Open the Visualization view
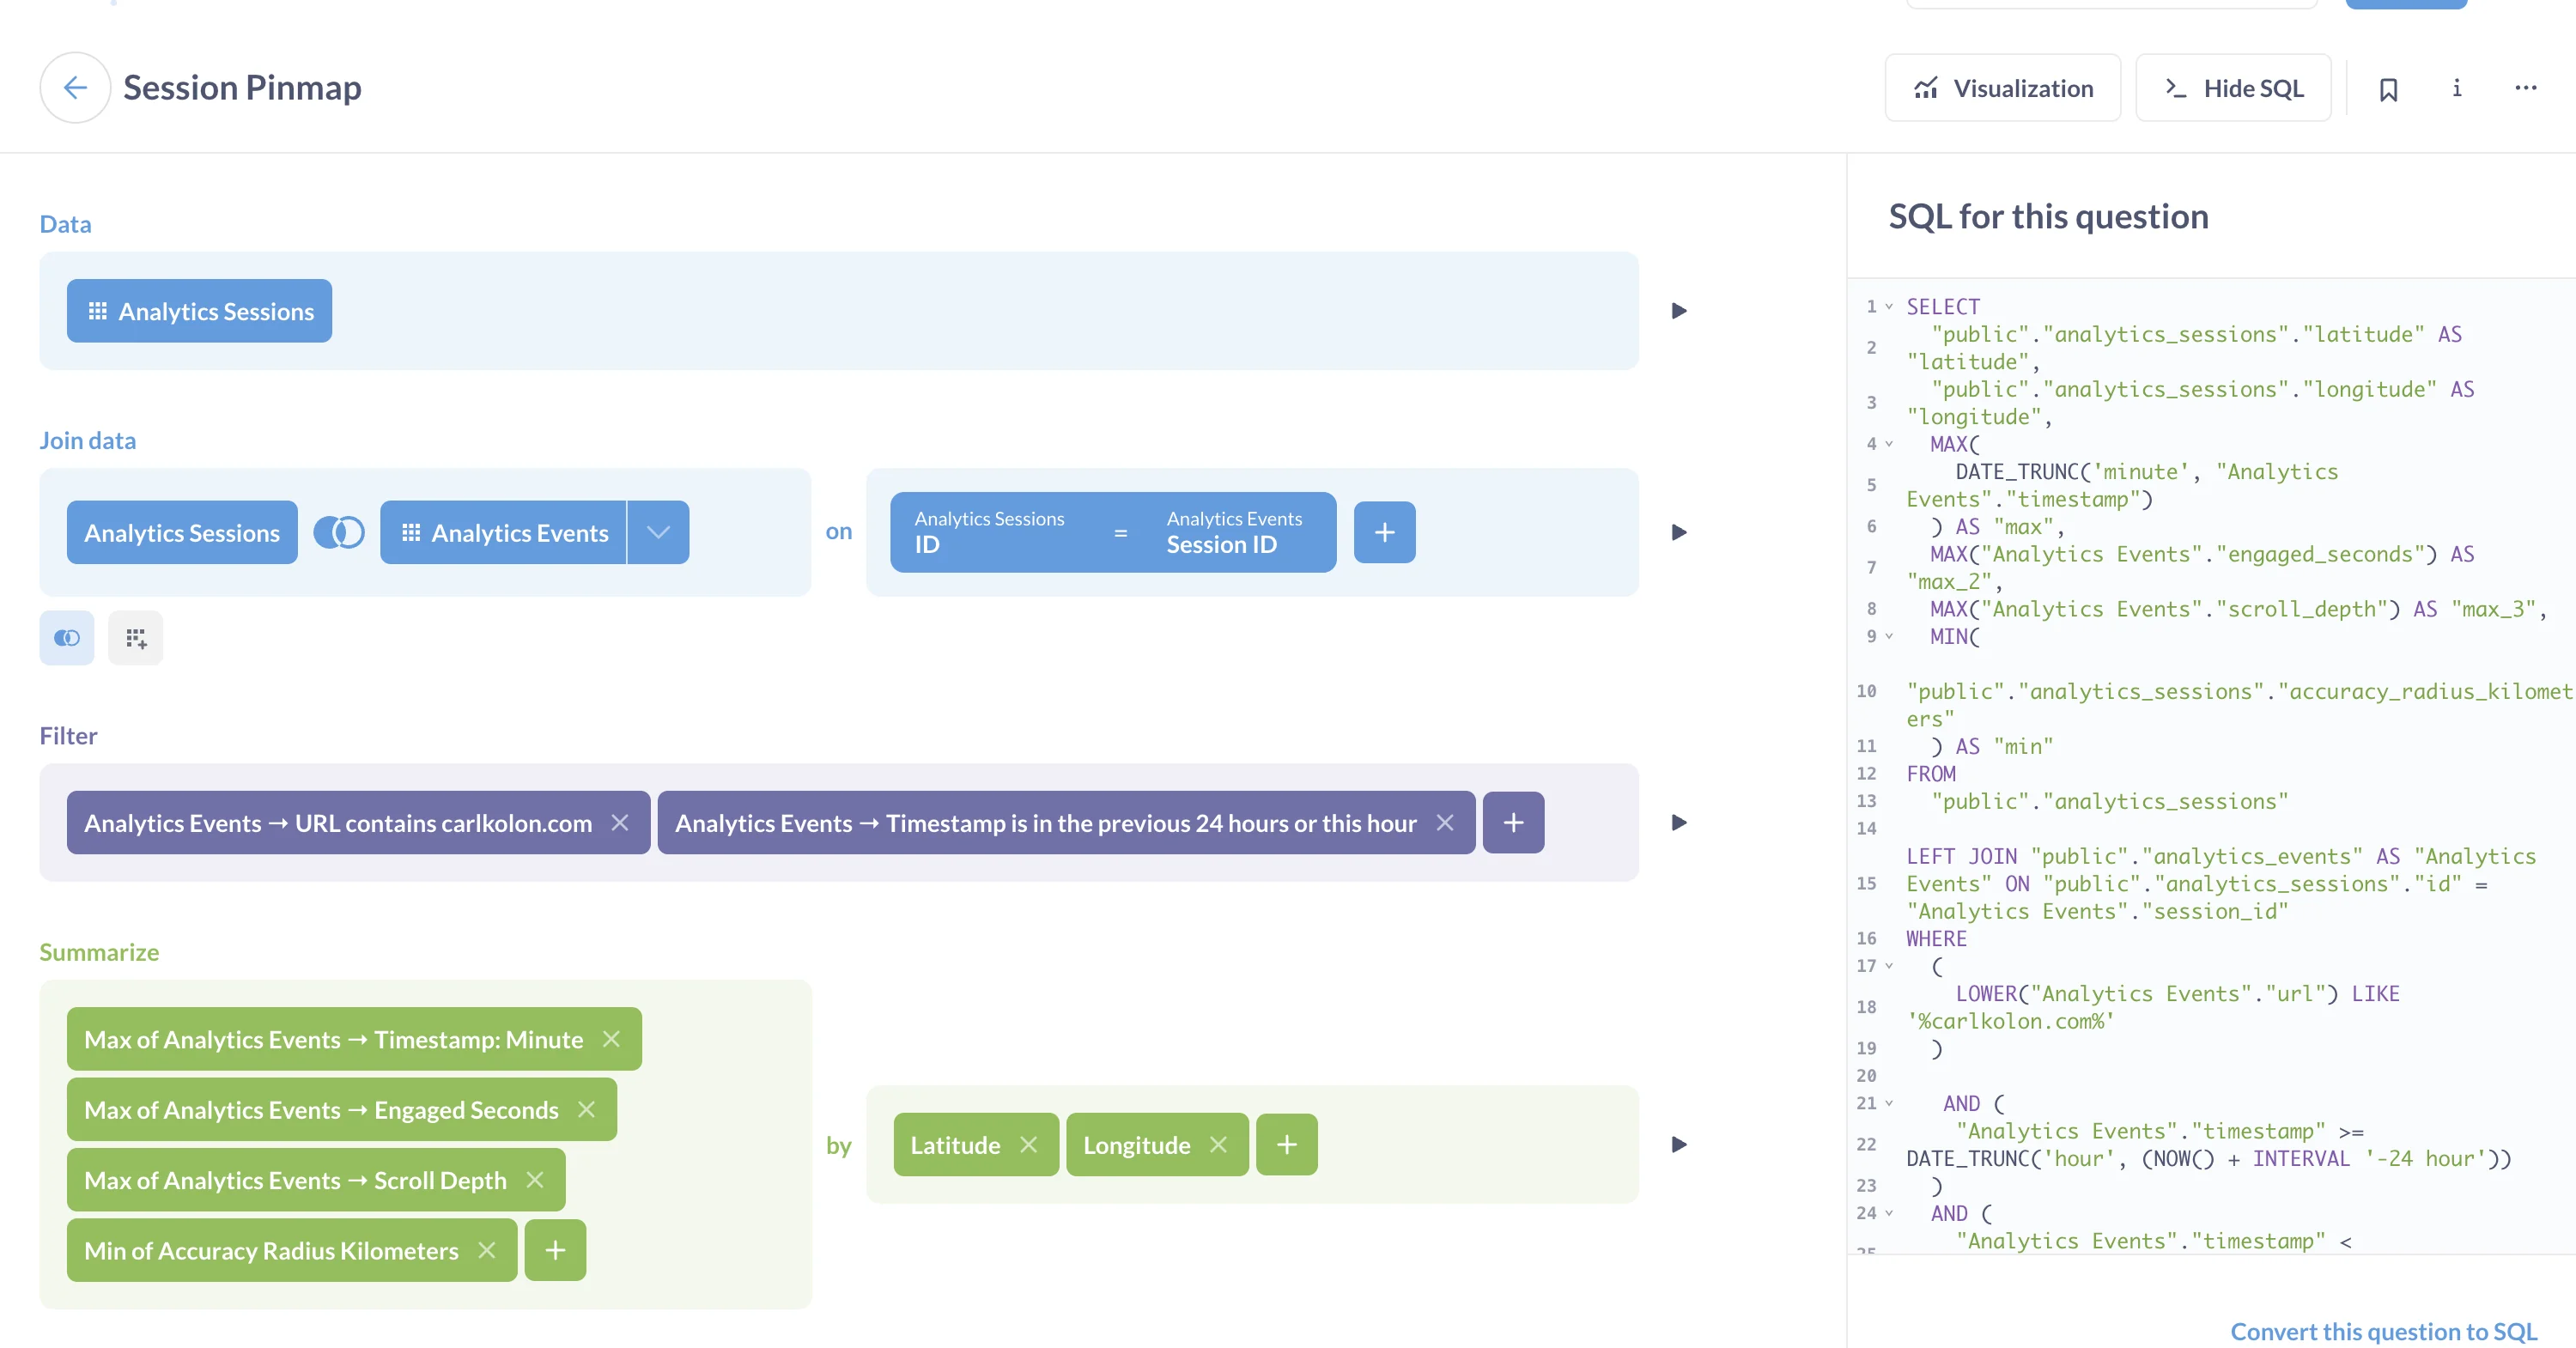 click(x=2003, y=88)
